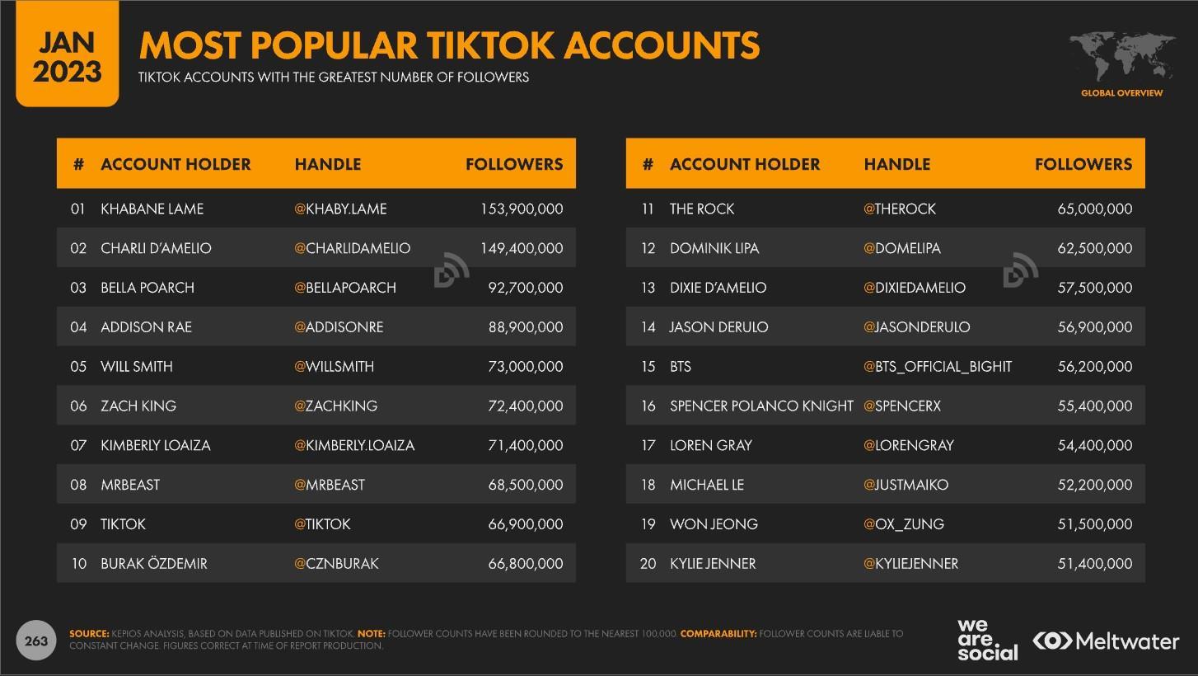The image size is (1198, 676).
Task: Click the JAN 2023 date badge
Action: click(67, 54)
